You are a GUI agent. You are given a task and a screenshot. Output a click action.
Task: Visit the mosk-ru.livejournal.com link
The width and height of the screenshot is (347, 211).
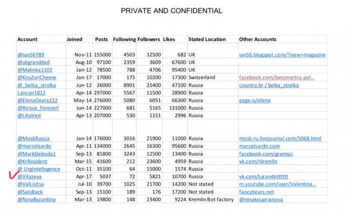click(280, 138)
